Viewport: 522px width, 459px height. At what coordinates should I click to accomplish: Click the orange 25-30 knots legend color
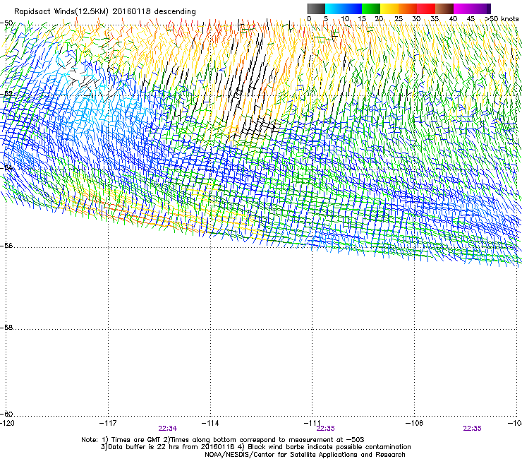click(408, 8)
